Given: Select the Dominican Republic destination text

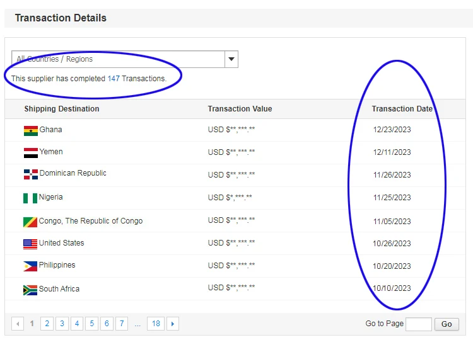Looking at the screenshot, I should [73, 173].
